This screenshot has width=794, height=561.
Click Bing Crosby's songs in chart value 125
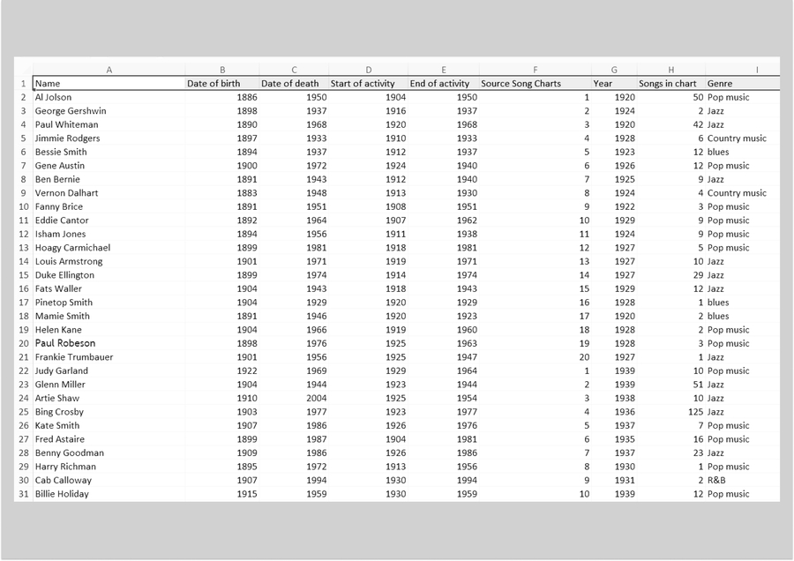coord(671,412)
